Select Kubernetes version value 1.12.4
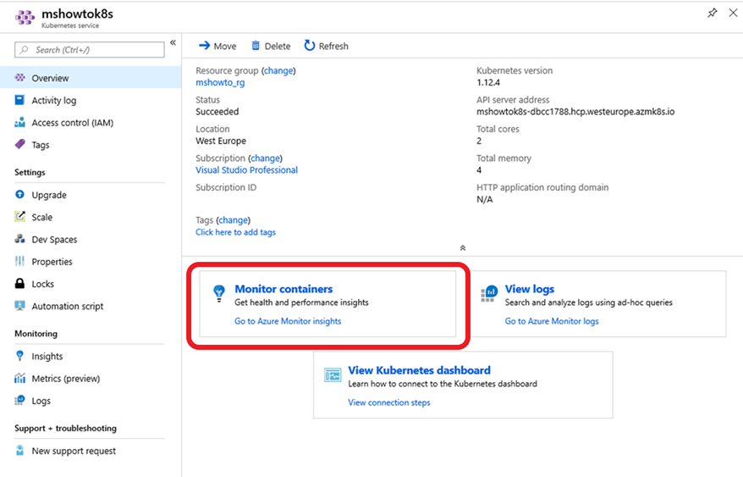 (x=488, y=82)
